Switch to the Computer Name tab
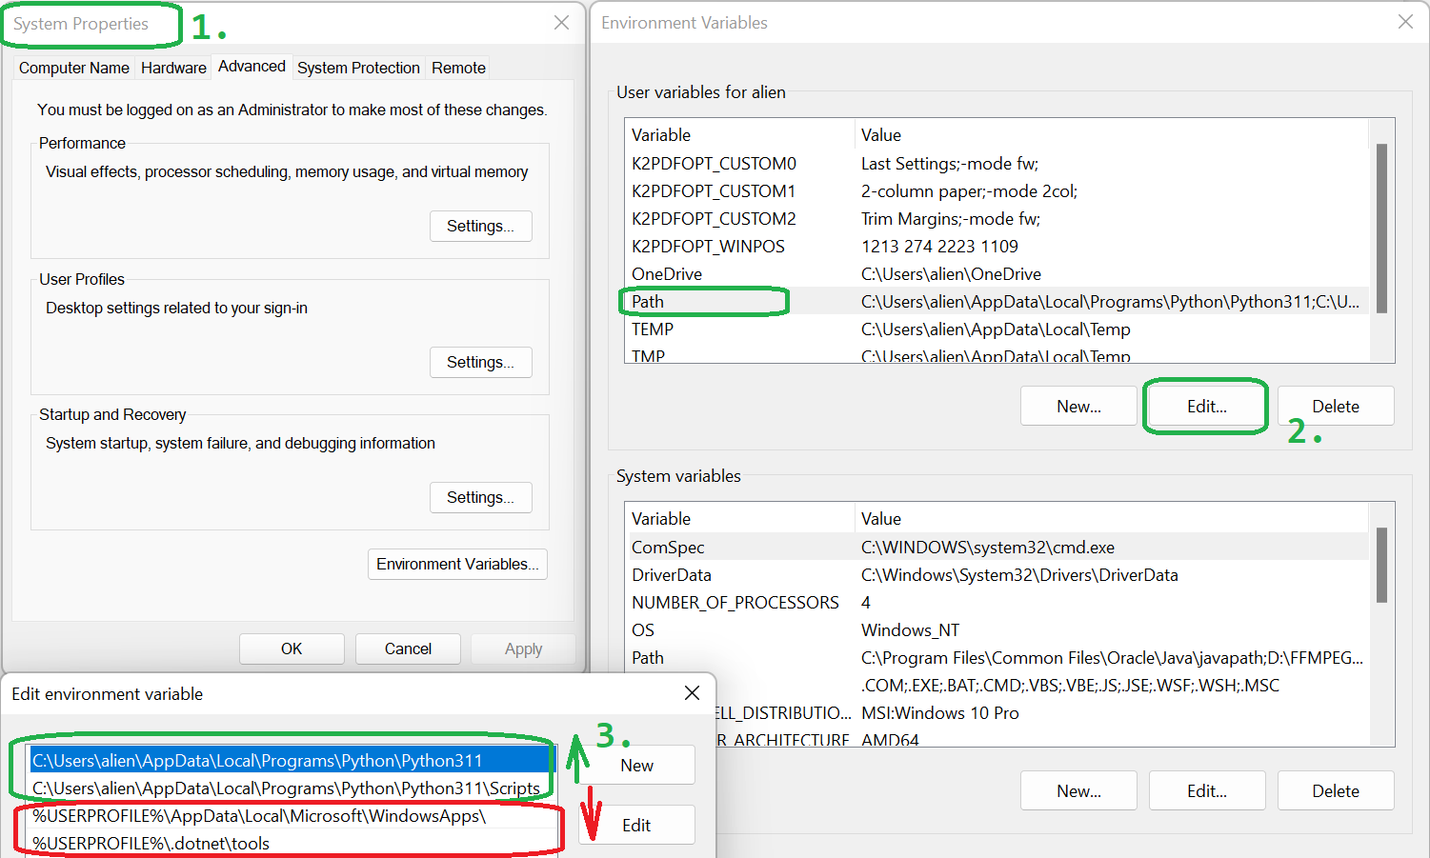The image size is (1430, 858). point(74,68)
